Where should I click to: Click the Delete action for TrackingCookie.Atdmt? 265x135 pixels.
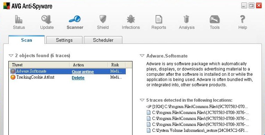click(78, 78)
